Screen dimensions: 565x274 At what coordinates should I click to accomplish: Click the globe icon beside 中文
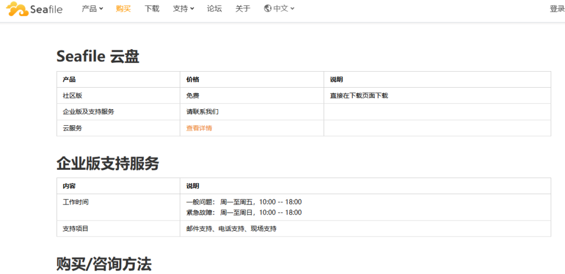268,9
